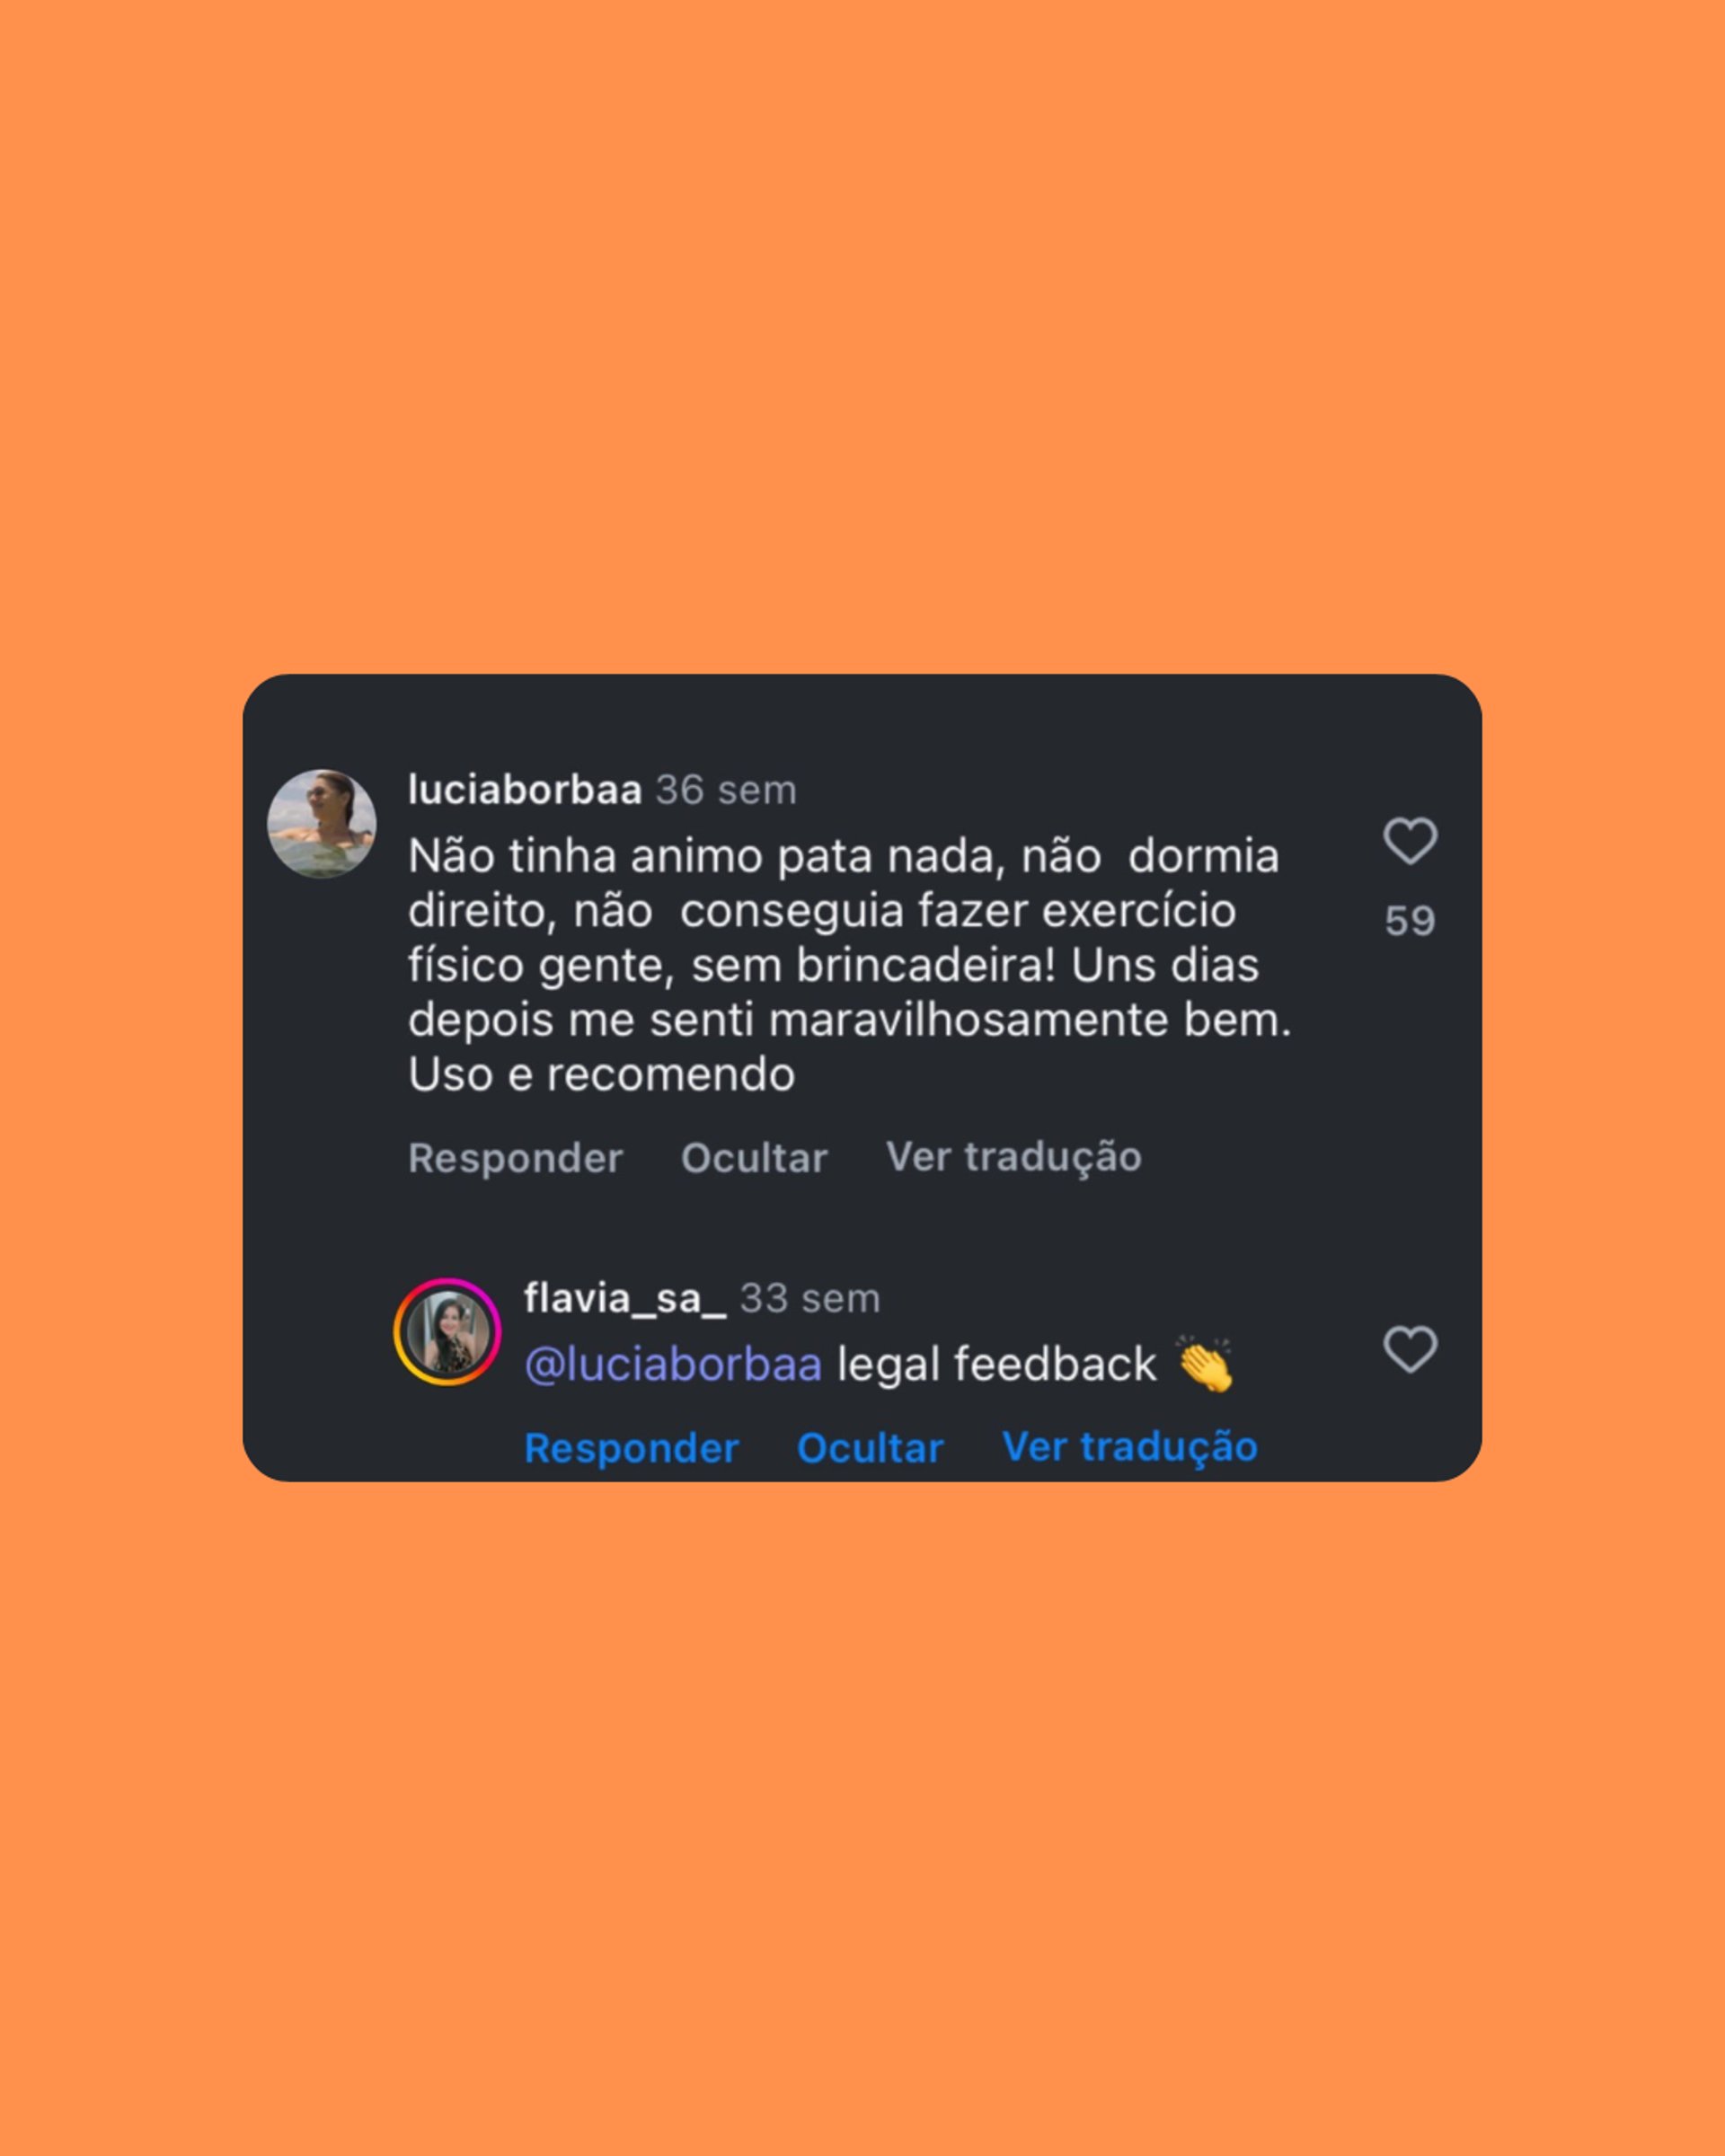Tap gray Responder under luciaborbaa's comment
This screenshot has width=1725, height=2156.
click(x=515, y=1158)
